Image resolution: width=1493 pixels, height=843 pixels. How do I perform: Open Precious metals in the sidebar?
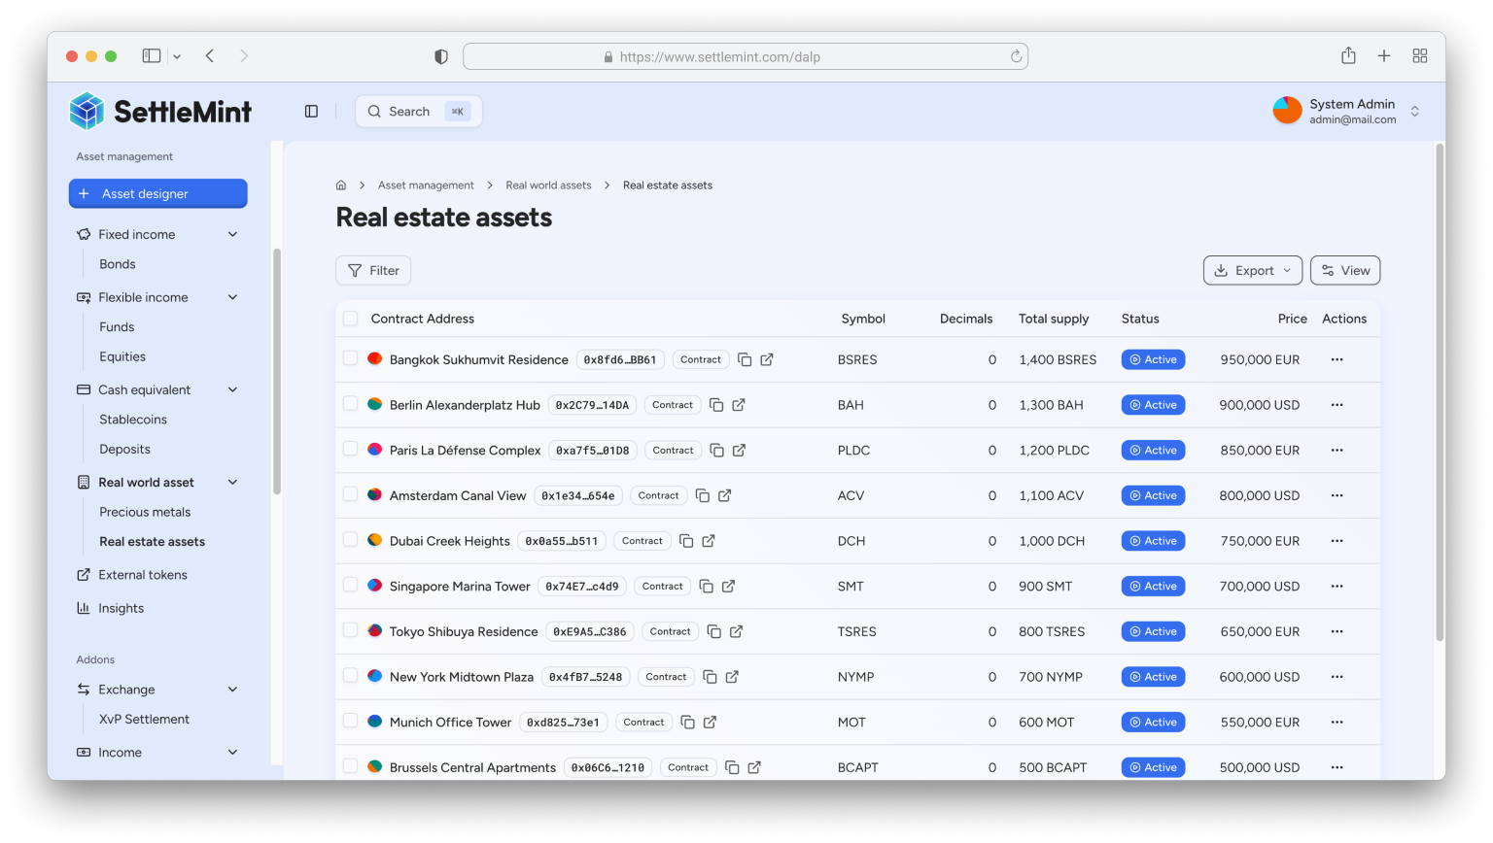(145, 512)
